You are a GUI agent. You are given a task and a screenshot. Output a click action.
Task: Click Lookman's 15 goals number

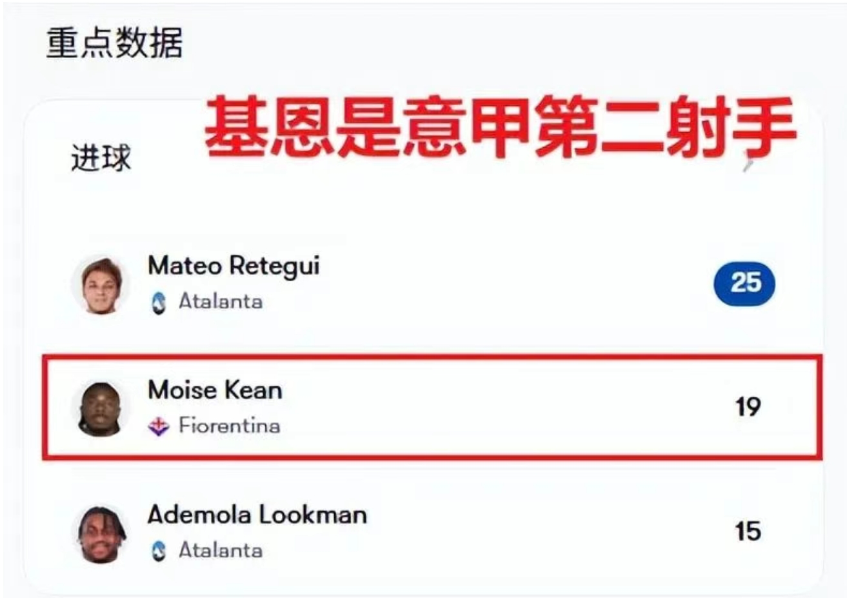tap(748, 531)
